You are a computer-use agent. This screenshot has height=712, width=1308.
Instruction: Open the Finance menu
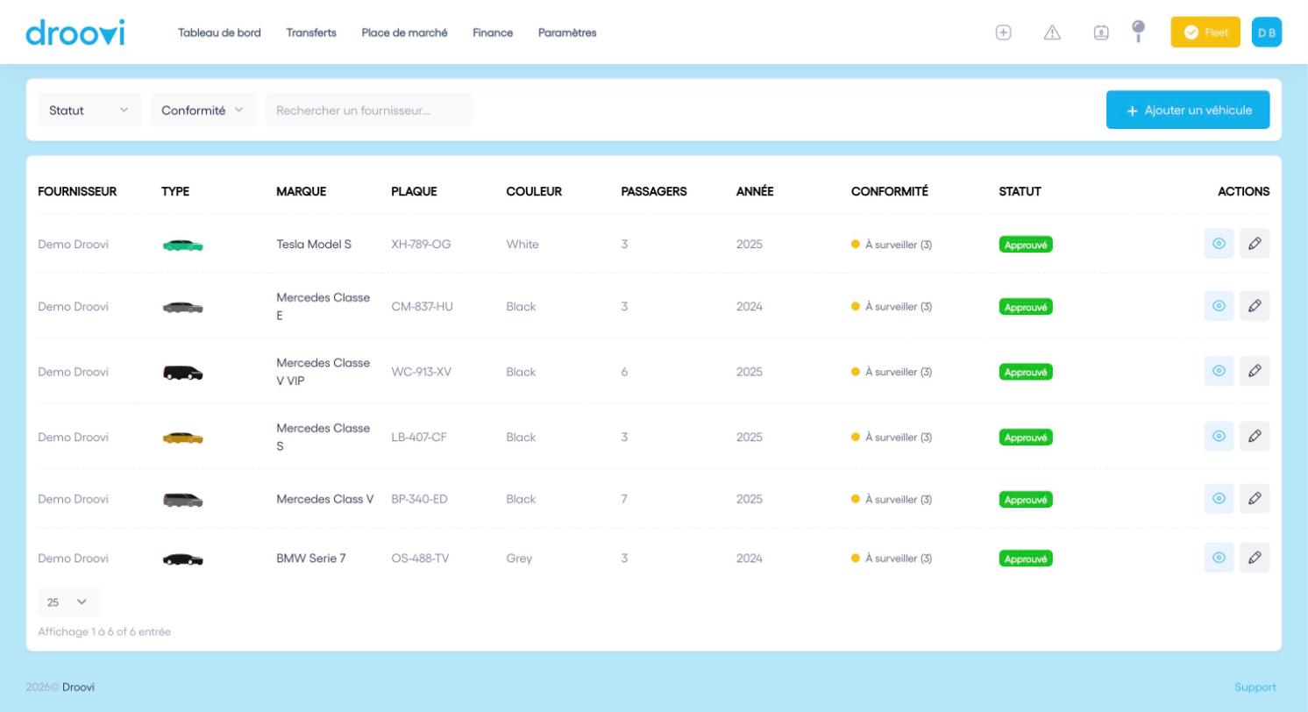[x=493, y=32]
